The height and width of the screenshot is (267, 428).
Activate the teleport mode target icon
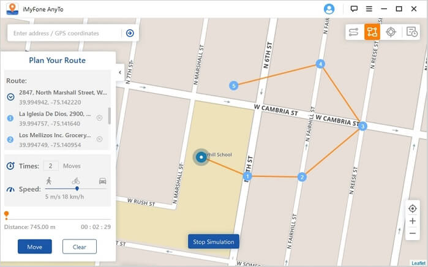coord(391,32)
